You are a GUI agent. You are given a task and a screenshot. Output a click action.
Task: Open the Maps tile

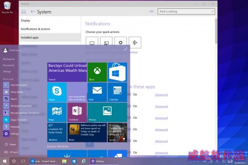pos(57,113)
